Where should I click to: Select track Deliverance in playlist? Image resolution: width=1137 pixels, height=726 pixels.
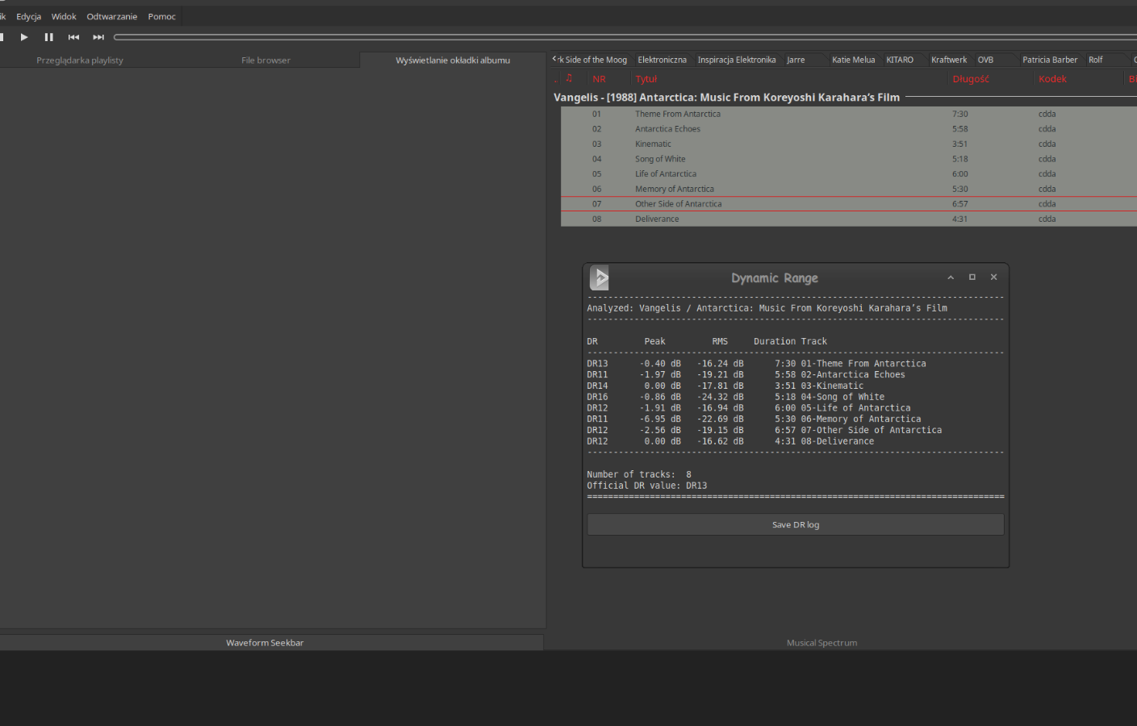click(849, 219)
